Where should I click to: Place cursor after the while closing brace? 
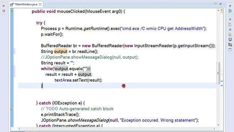43,86
